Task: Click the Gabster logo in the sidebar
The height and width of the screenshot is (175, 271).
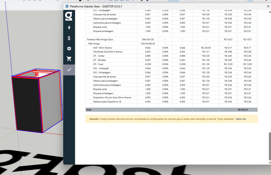Action: (x=69, y=16)
